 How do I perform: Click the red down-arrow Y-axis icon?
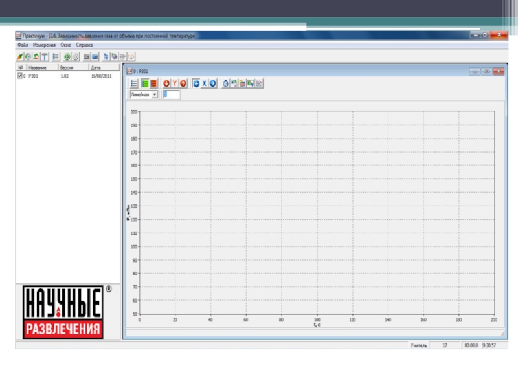pos(166,83)
